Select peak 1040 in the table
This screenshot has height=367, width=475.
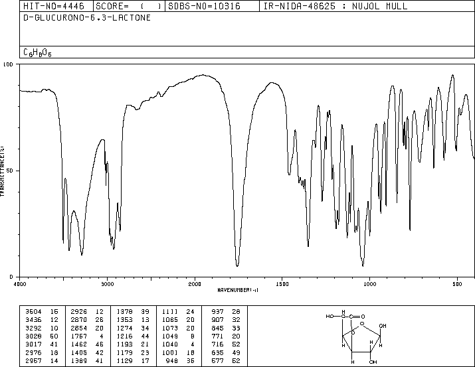(170, 344)
